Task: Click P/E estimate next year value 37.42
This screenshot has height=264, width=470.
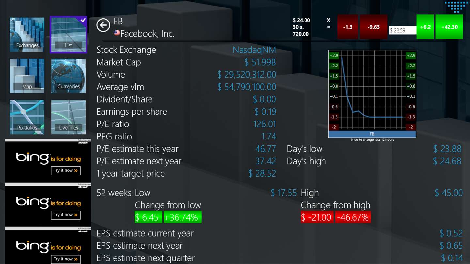Action: tap(266, 161)
